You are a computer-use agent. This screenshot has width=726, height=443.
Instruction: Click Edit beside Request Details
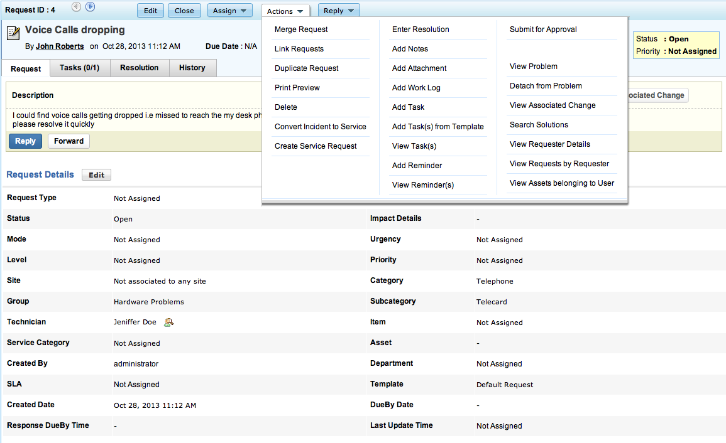click(96, 175)
